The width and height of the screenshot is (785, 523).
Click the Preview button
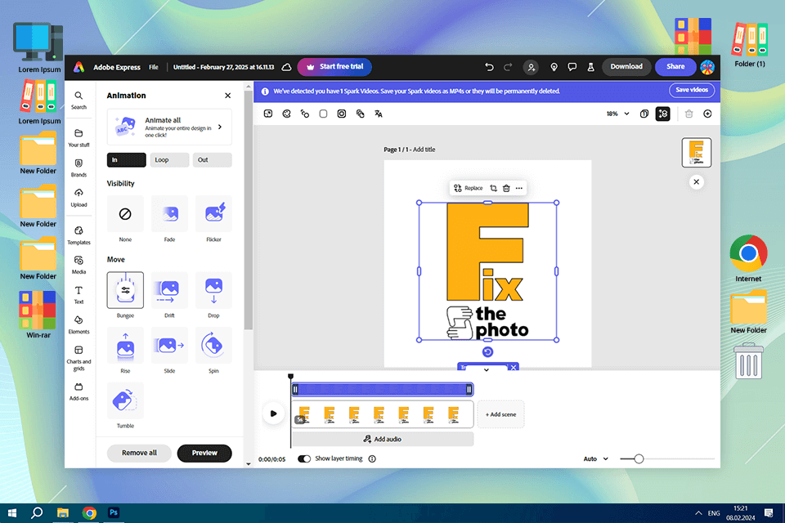pyautogui.click(x=204, y=453)
